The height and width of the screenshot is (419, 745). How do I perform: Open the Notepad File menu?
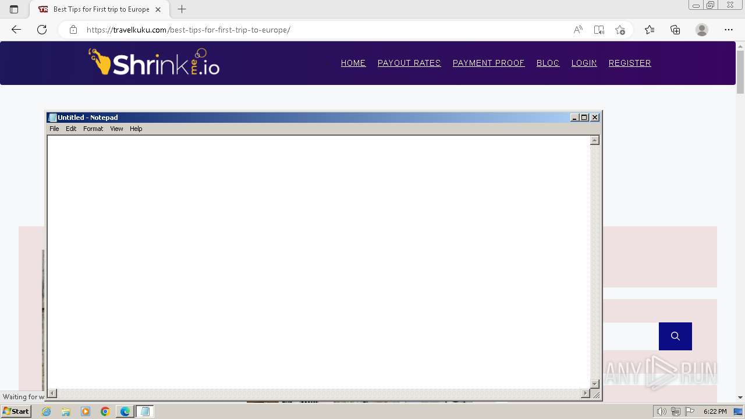[x=54, y=129]
